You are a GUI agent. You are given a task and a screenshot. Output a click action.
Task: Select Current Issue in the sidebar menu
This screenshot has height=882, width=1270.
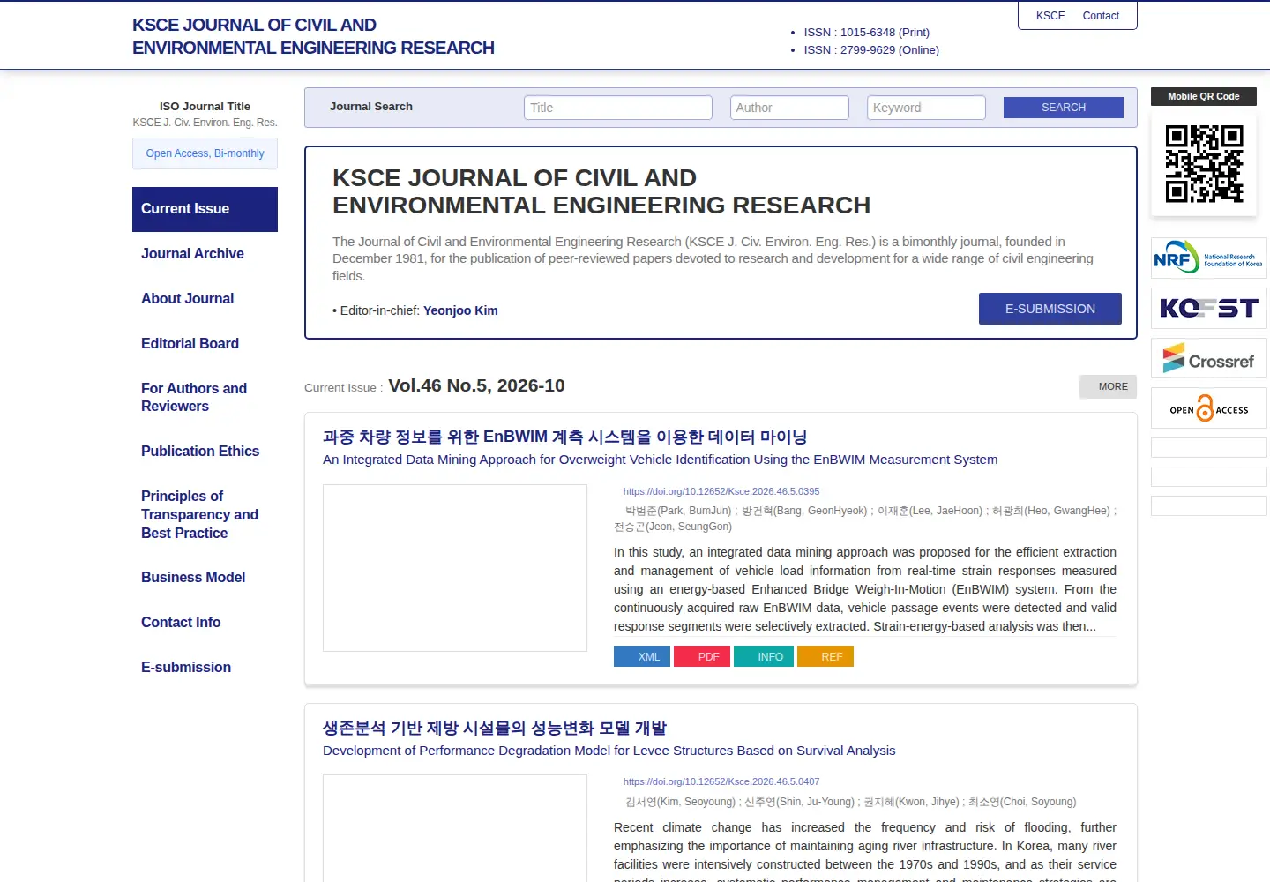pos(205,209)
